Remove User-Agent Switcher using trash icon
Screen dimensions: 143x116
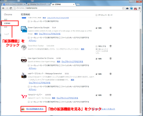[110, 59]
